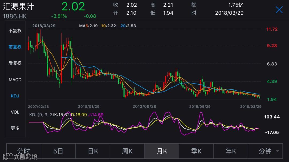Screen dimensions: 289x162
Task: Switch indicator to KDJ
Action: tap(15, 96)
